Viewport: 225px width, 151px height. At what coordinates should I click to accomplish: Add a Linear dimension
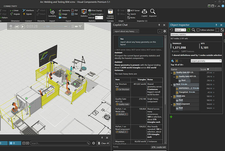(14, 10)
